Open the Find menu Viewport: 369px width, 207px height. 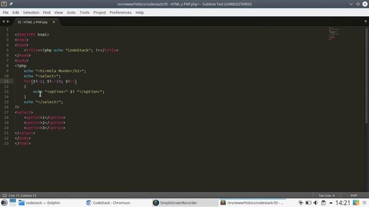47,13
